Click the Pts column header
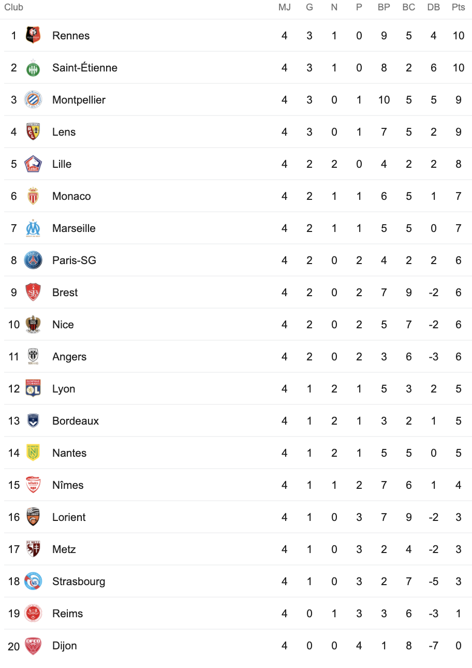Viewport: 472px width, 668px height. click(458, 7)
